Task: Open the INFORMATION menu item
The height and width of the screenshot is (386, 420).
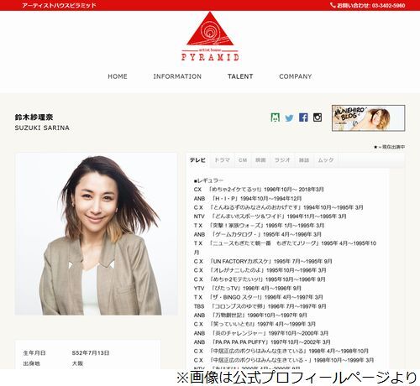Action: pyautogui.click(x=177, y=76)
